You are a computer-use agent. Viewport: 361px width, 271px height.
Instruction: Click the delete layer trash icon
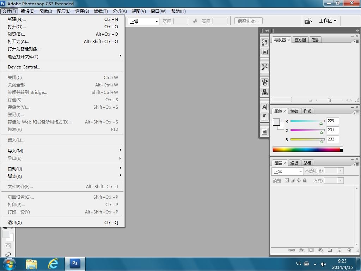pos(349,250)
